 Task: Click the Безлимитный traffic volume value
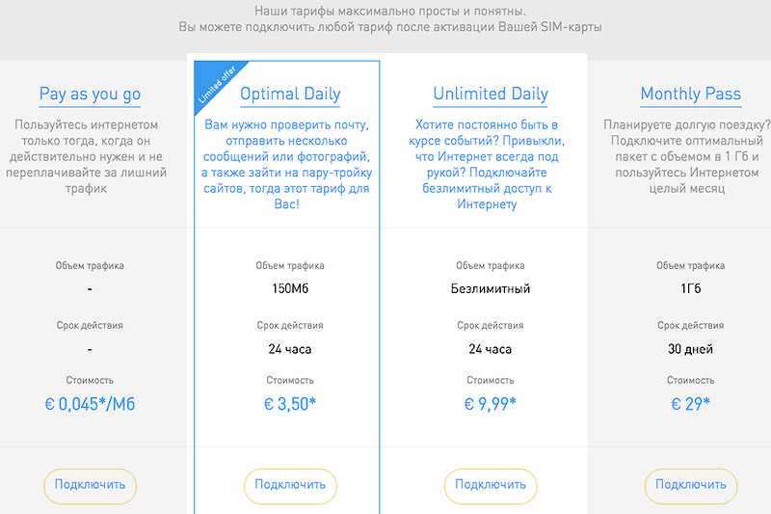(x=491, y=288)
